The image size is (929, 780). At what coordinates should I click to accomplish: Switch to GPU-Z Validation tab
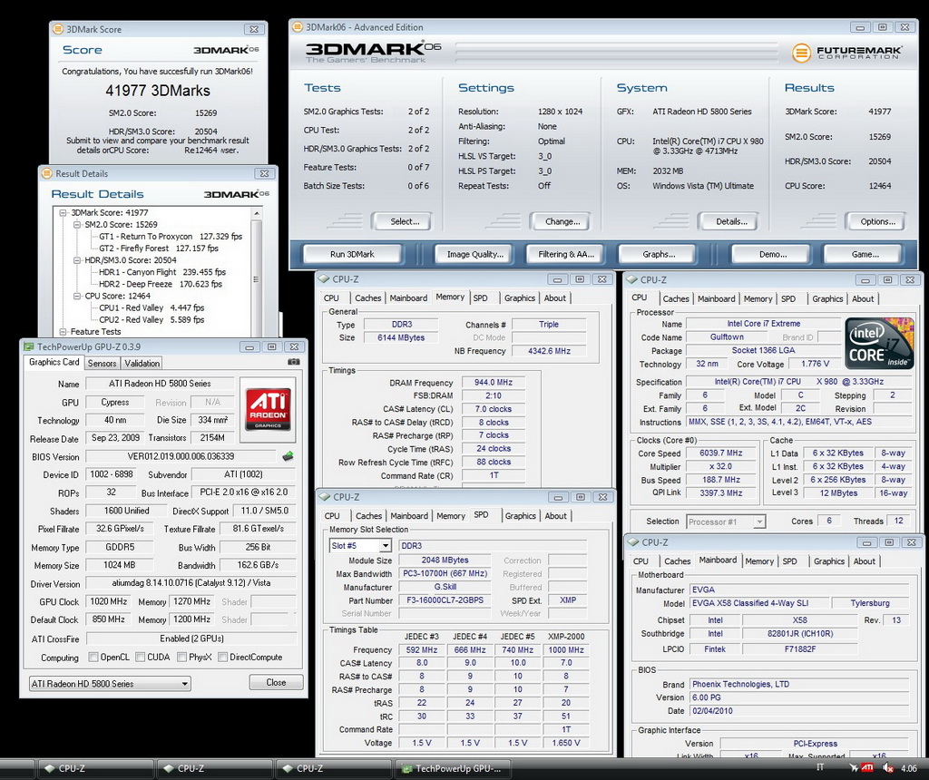click(142, 363)
